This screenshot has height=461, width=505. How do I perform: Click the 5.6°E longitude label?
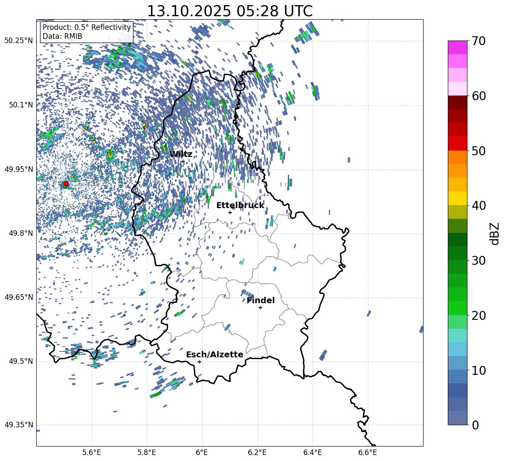click(x=92, y=452)
